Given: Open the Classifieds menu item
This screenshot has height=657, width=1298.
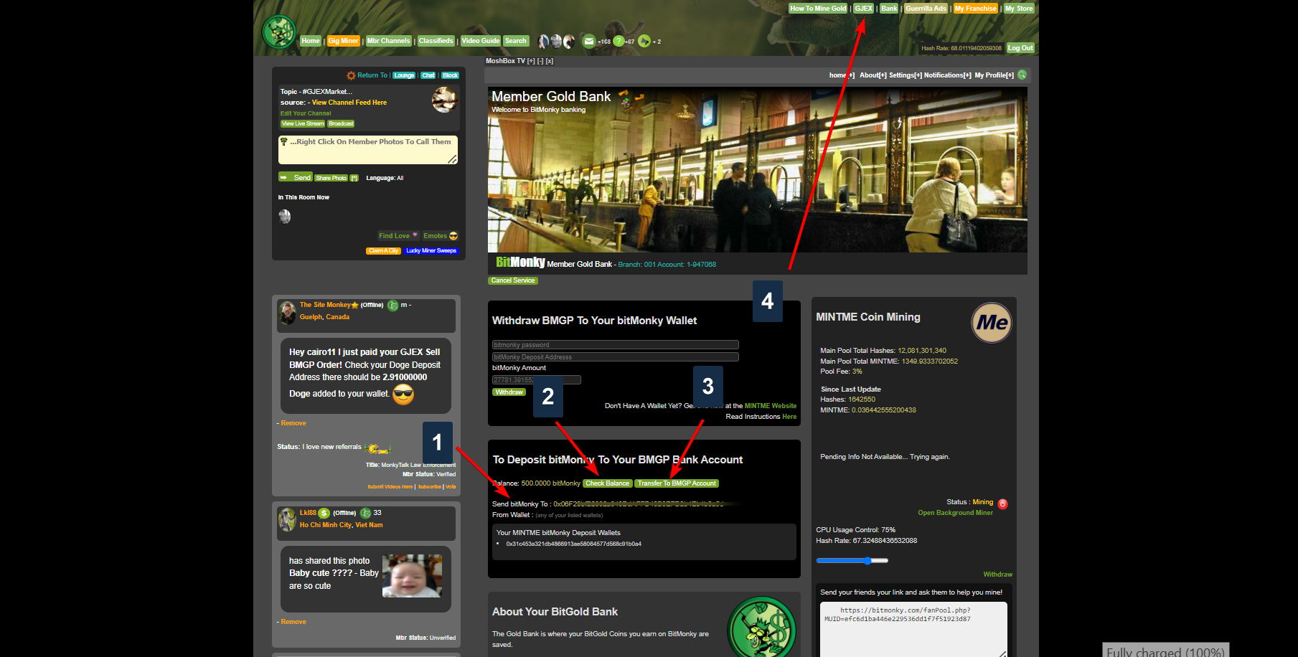Looking at the screenshot, I should (436, 41).
